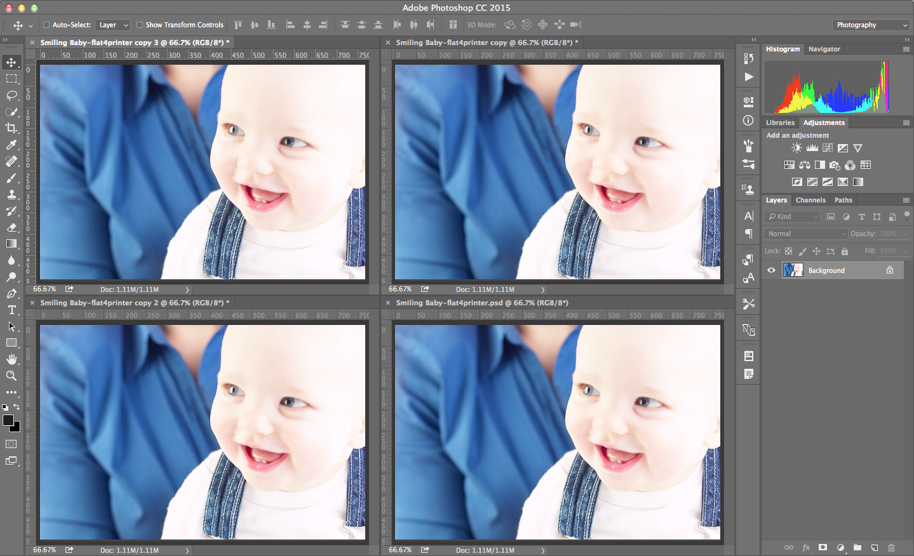This screenshot has height=556, width=914.
Task: Open the Layers panel menu
Action: click(907, 200)
